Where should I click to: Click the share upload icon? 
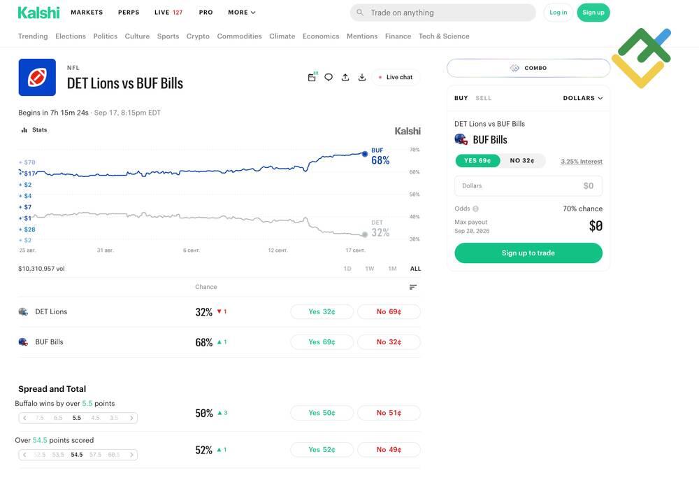[345, 77]
